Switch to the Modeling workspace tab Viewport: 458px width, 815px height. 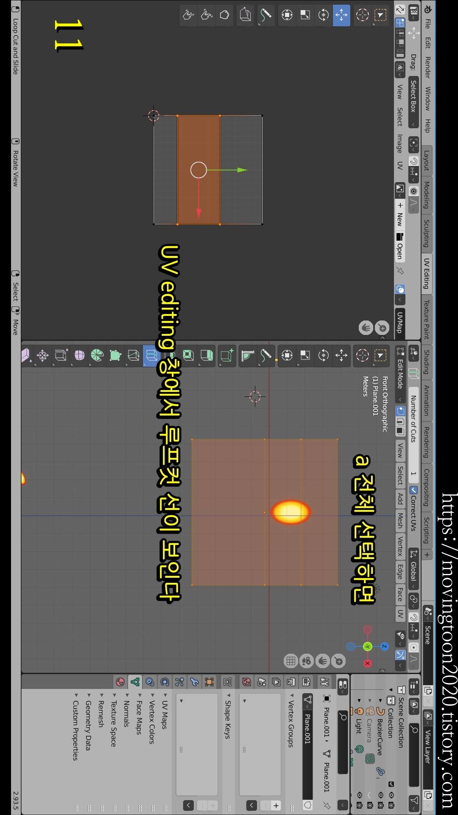(427, 195)
